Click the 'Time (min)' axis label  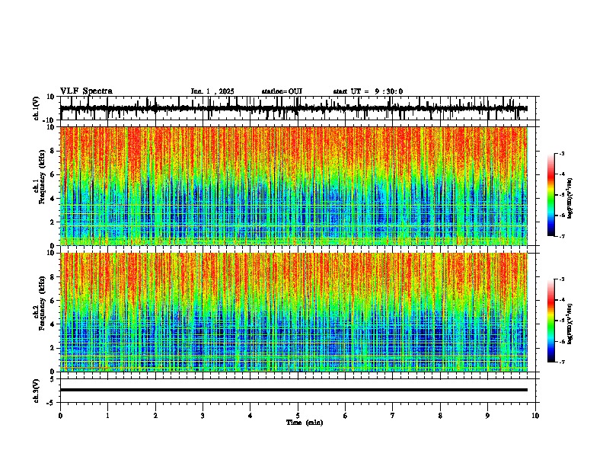[305, 423]
